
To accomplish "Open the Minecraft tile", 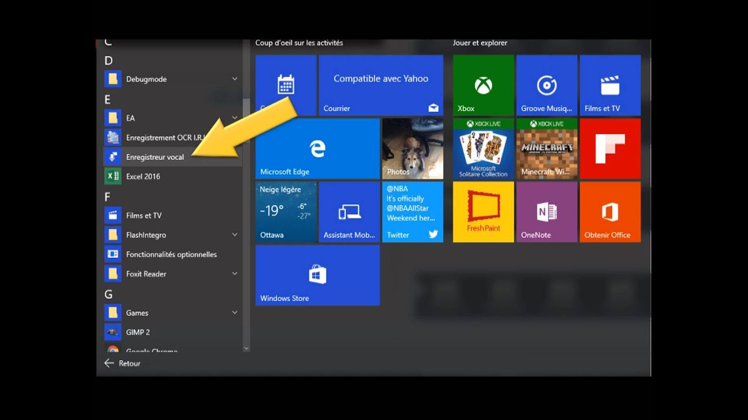I will coord(547,149).
